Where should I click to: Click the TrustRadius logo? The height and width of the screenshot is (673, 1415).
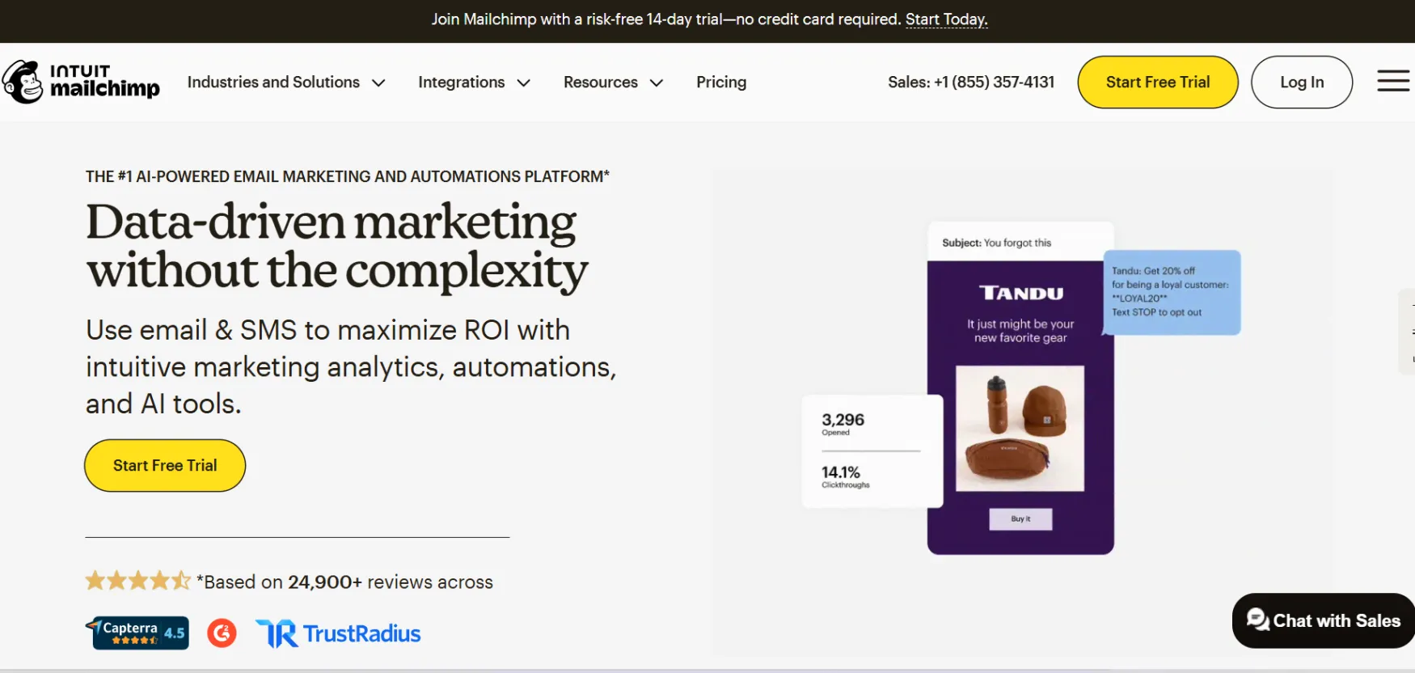point(337,633)
